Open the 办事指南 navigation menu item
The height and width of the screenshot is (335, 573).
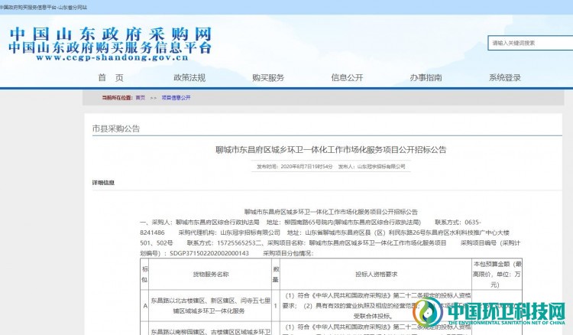(426, 77)
